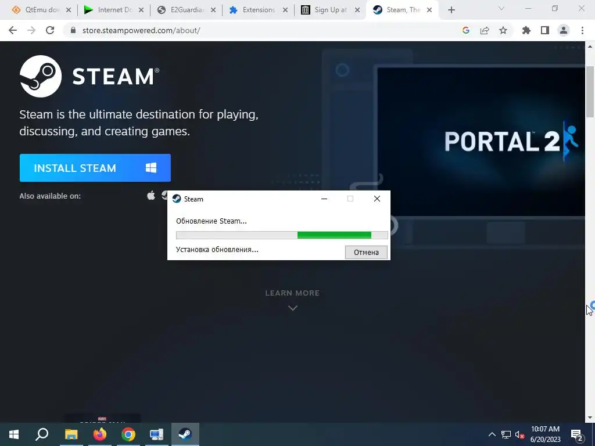Viewport: 595px width, 446px height.
Task: Click the Apple macOS availability icon
Action: tap(151, 196)
